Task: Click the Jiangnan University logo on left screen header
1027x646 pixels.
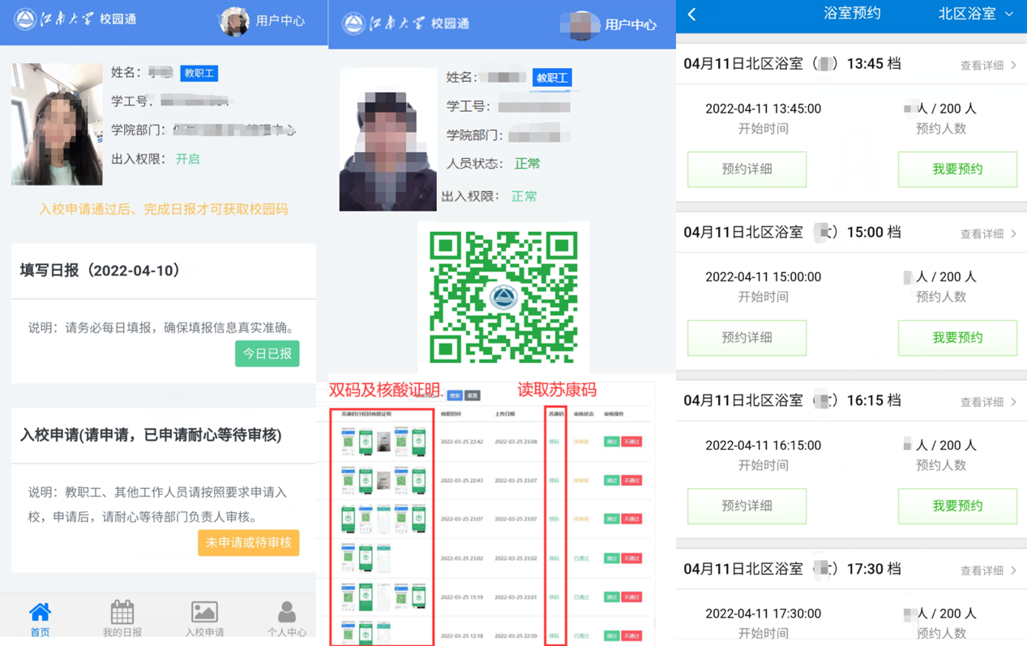Action: tap(25, 19)
